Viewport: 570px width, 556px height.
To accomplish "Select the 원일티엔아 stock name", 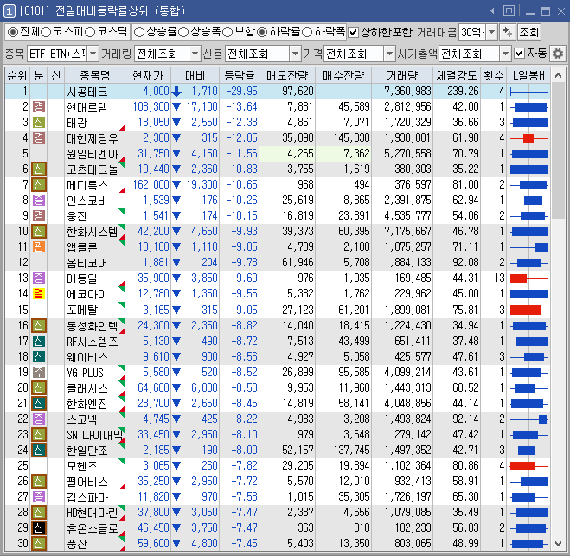I will pos(93,154).
